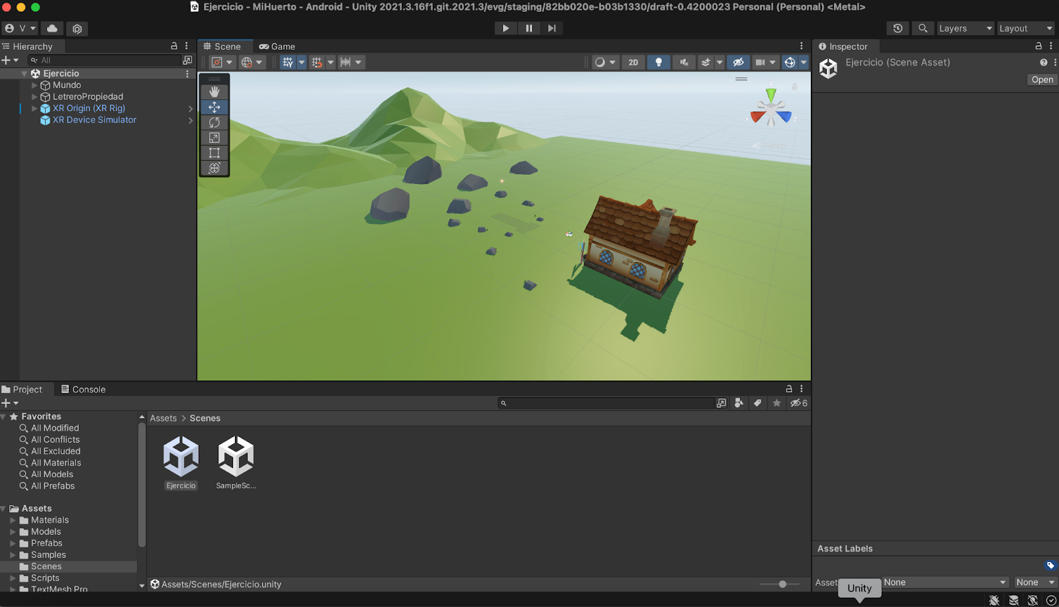Screen dimensions: 1059x607
Task: Click the Pause button
Action: [x=529, y=28]
